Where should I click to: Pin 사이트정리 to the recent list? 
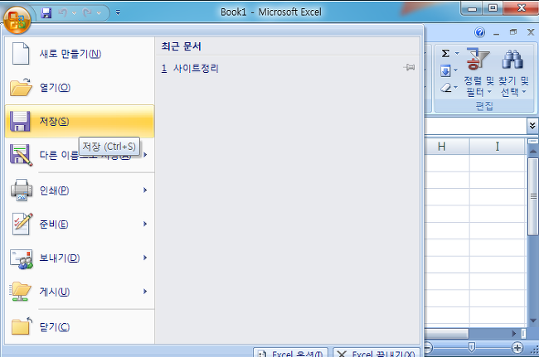coord(409,67)
